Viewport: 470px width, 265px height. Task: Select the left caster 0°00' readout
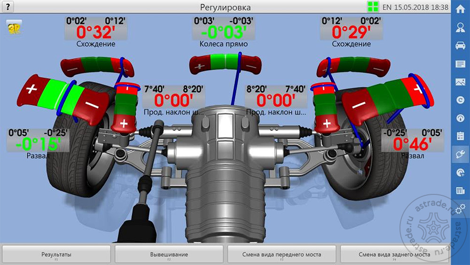click(x=173, y=101)
